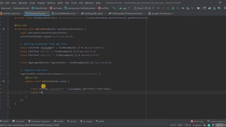The height and width of the screenshot is (127, 226).
Task: Click the Apply Changes and Restart Activity icon
Action: 163,8
